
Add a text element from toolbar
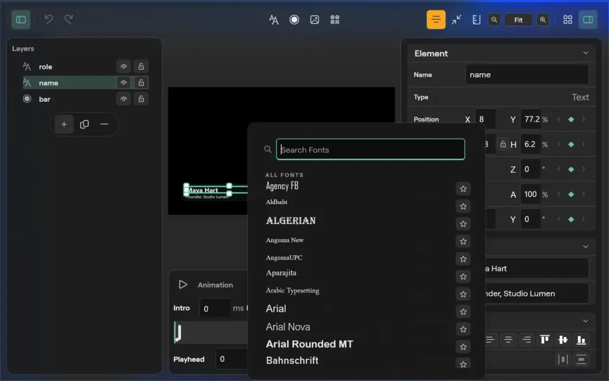point(274,20)
